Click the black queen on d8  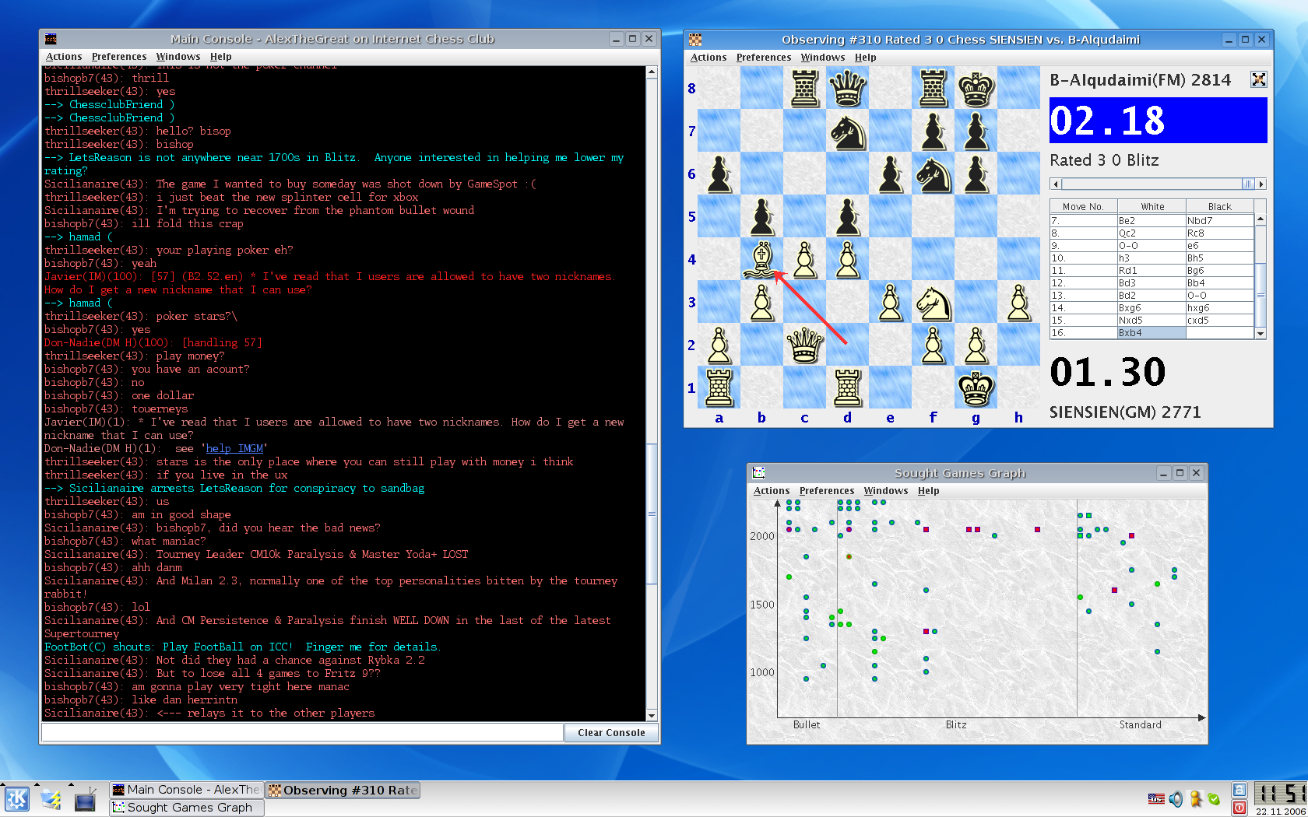pos(847,88)
